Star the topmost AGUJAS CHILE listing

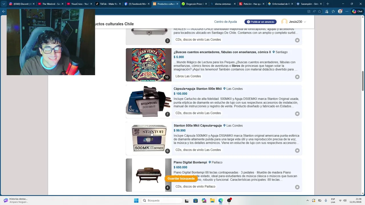click(x=297, y=40)
